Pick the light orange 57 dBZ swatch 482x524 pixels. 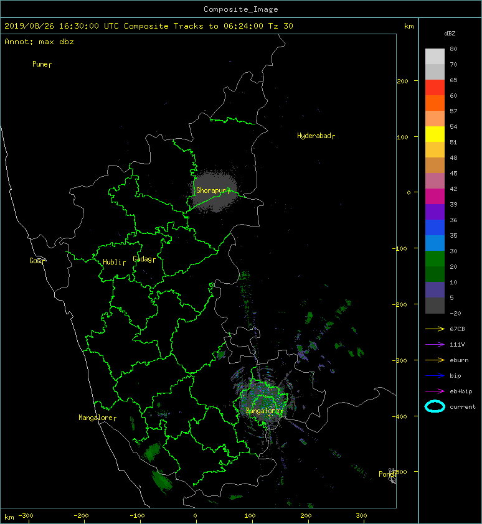tap(435, 118)
